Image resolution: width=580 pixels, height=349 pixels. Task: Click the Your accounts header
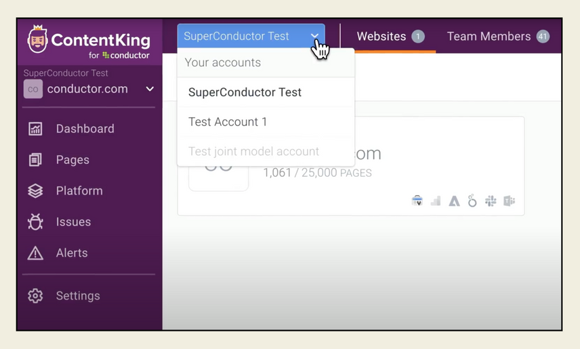click(223, 62)
